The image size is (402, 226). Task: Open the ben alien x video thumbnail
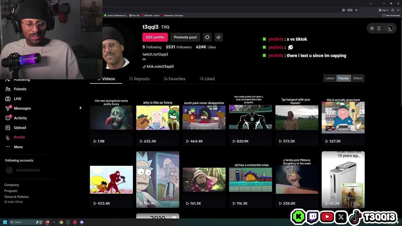(250, 117)
